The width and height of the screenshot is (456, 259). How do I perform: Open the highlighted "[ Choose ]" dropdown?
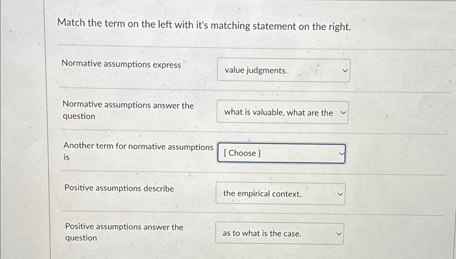pyautogui.click(x=281, y=153)
